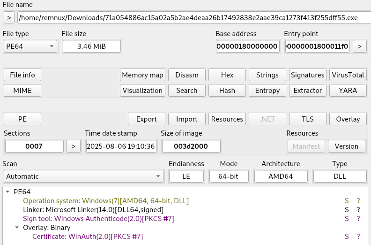Open the Strings view

click(267, 75)
